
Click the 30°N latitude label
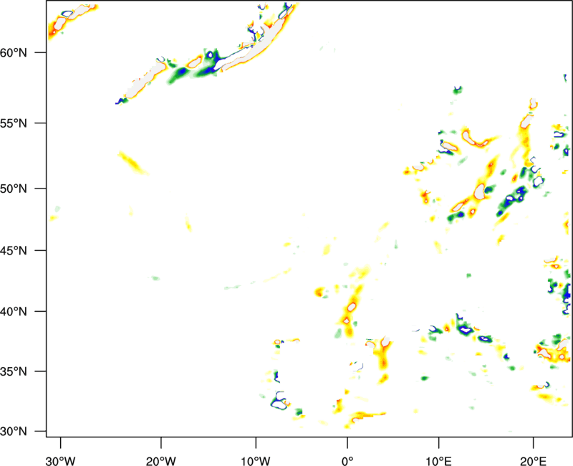(x=14, y=432)
